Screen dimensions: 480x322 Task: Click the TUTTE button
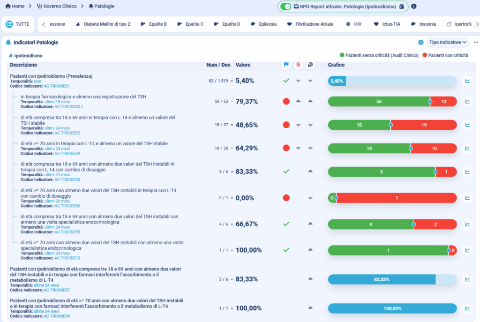(18, 24)
